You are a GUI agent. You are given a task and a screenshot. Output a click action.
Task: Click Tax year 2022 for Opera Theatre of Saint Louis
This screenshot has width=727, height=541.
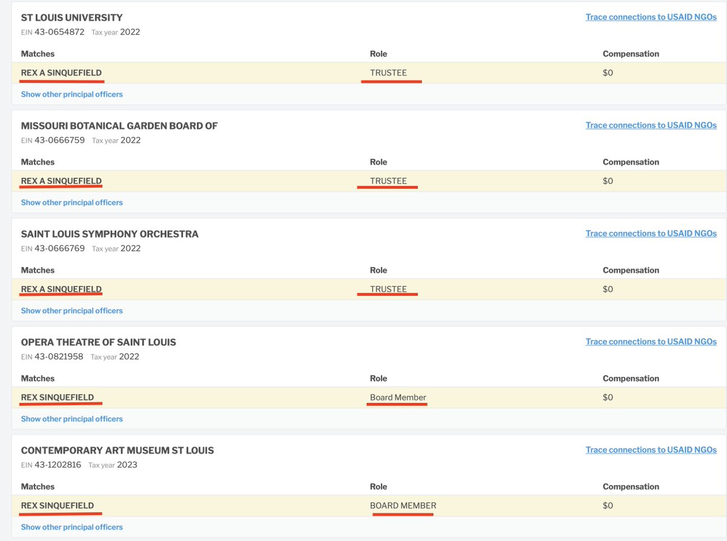[115, 357]
